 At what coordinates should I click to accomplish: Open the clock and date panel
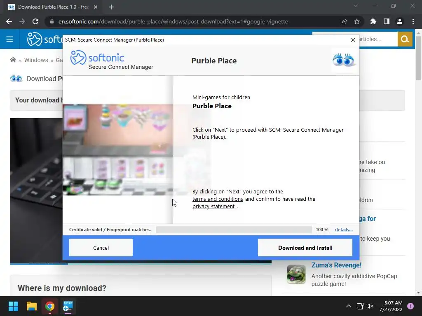click(x=391, y=306)
